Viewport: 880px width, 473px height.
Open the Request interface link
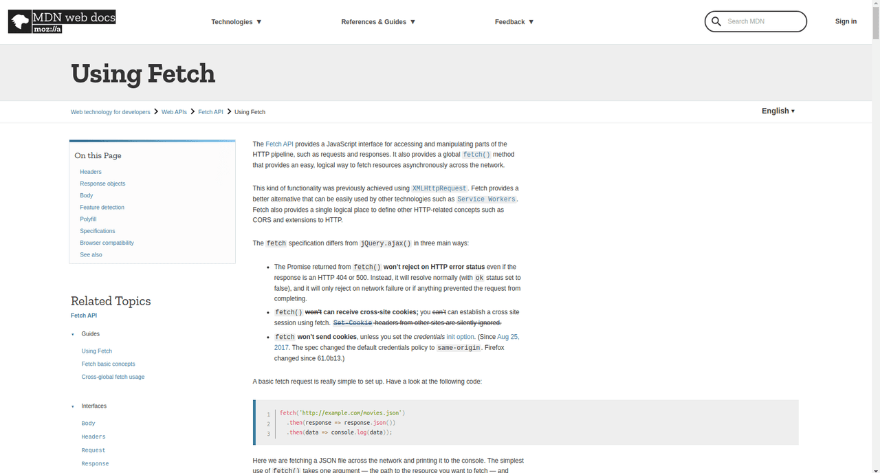(93, 450)
